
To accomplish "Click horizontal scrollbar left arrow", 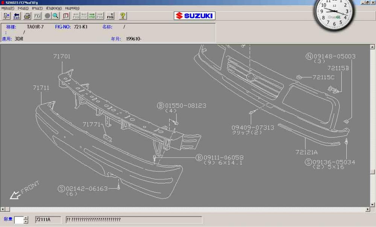I will click(x=3, y=209).
